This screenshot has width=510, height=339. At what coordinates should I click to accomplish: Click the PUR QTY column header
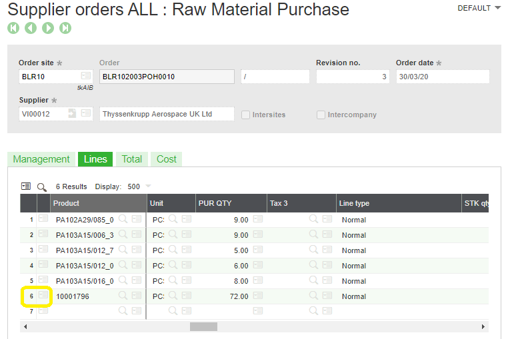(x=215, y=203)
